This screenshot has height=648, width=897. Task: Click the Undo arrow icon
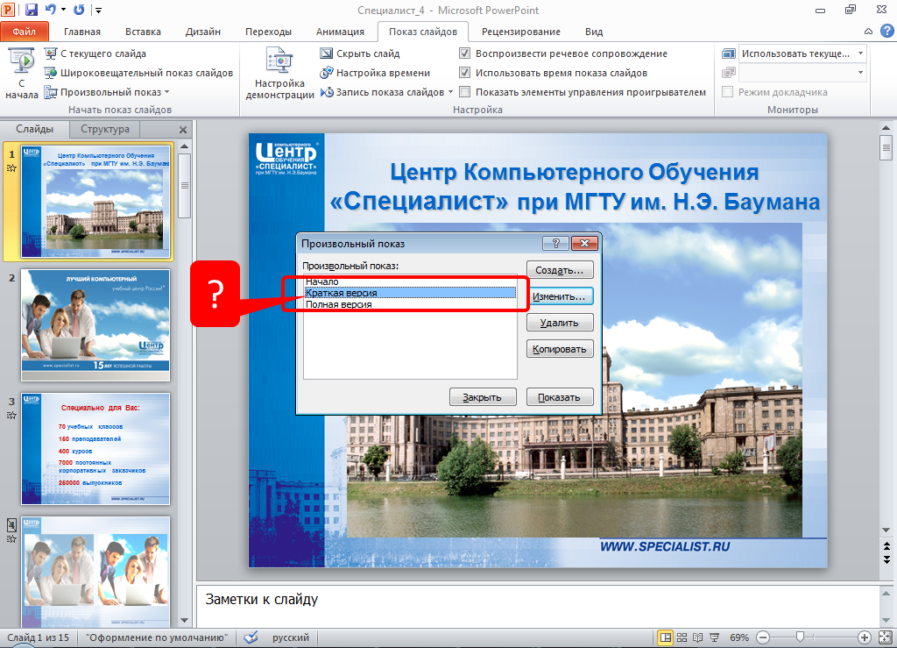pos(52,10)
